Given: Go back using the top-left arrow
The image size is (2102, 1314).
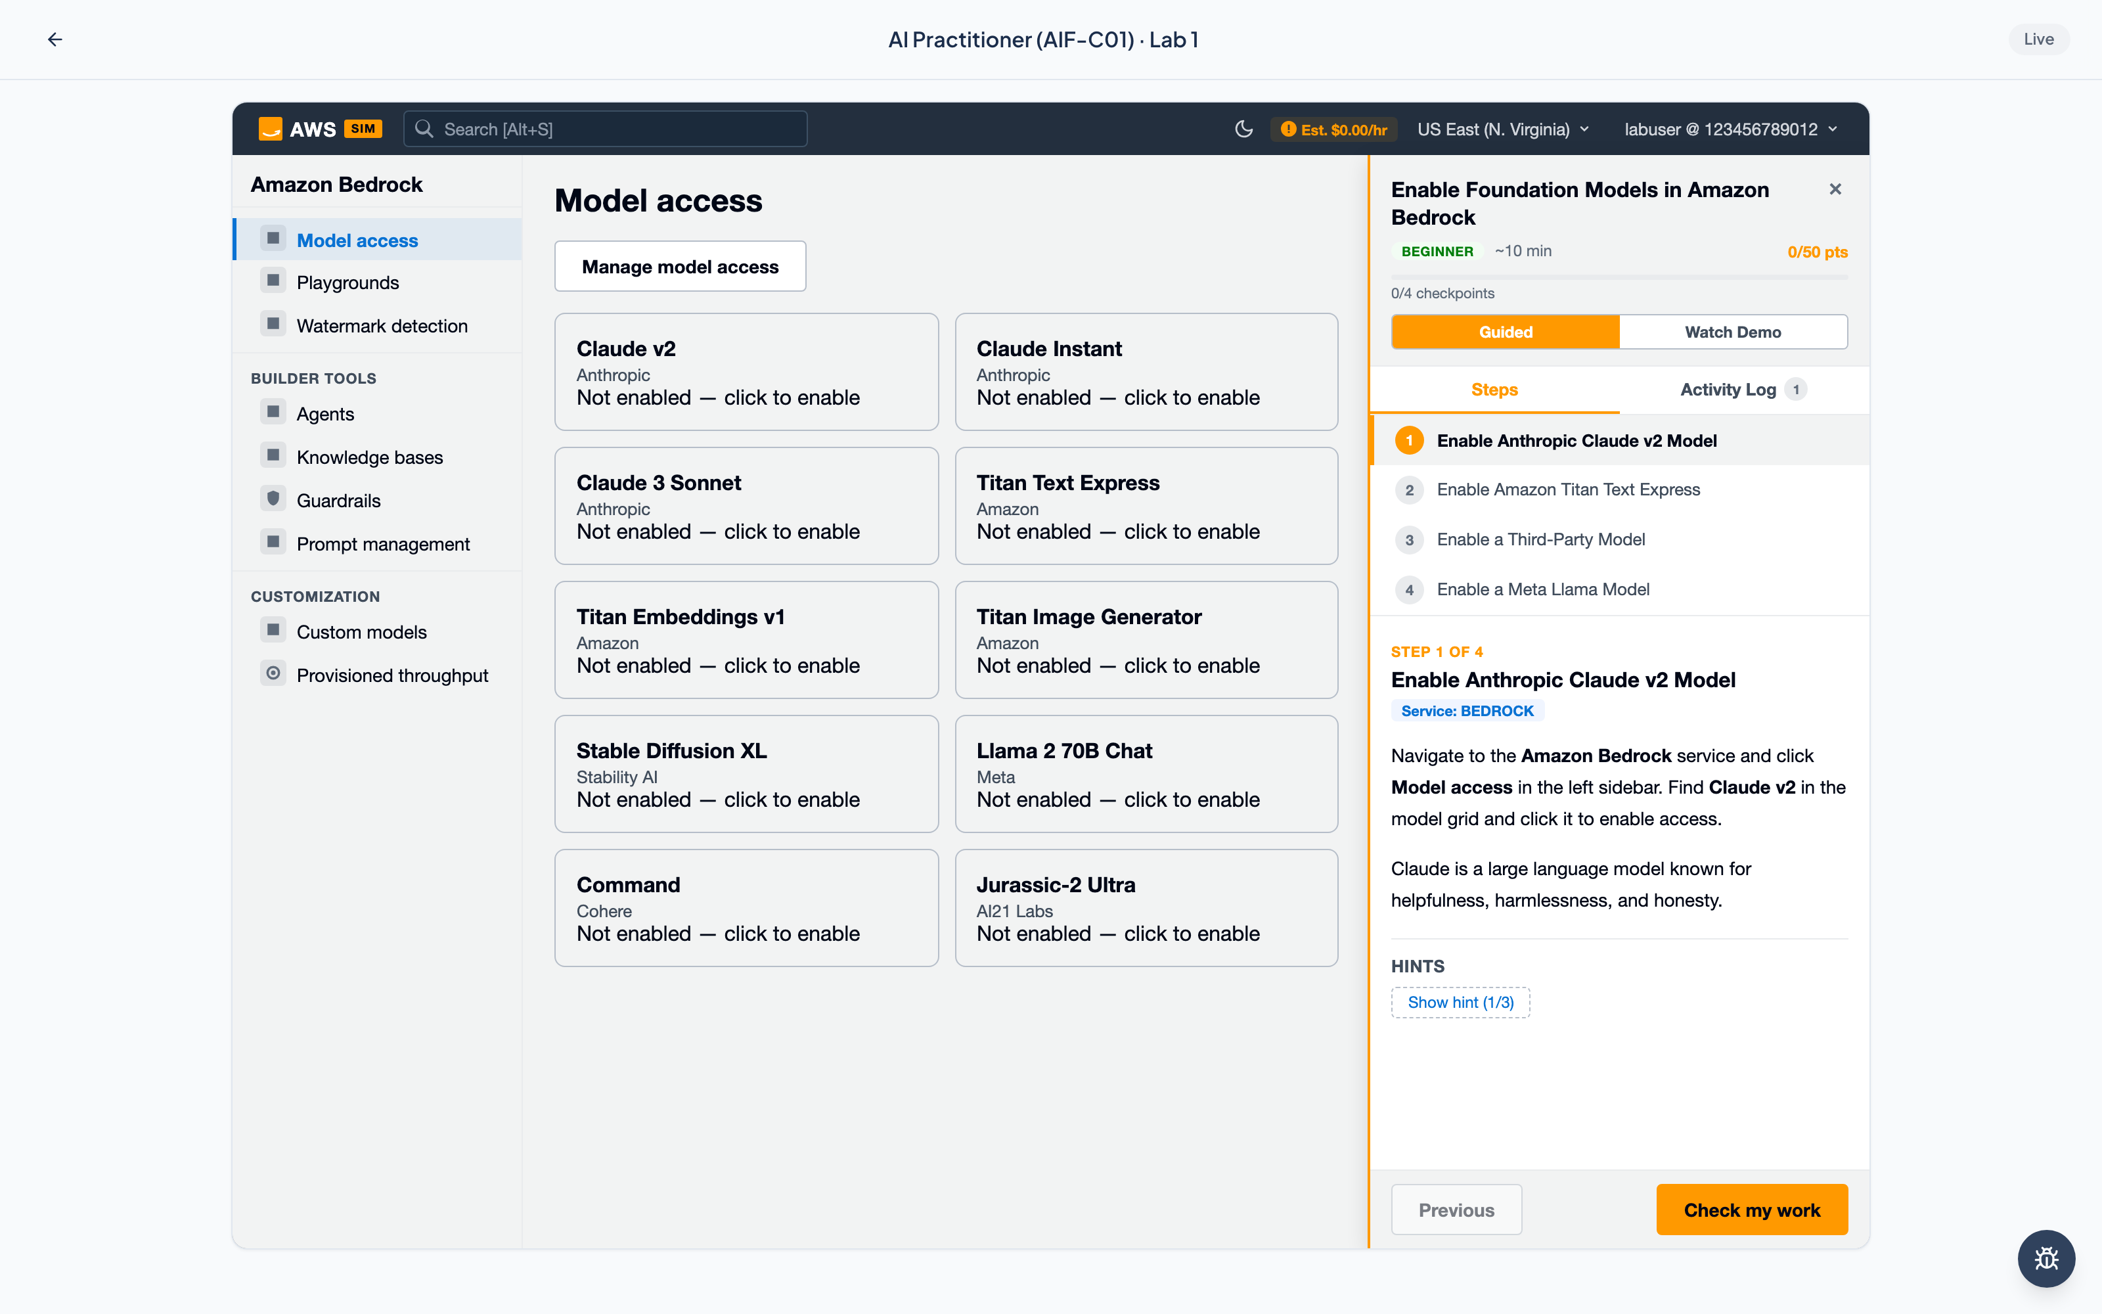Looking at the screenshot, I should click(55, 39).
